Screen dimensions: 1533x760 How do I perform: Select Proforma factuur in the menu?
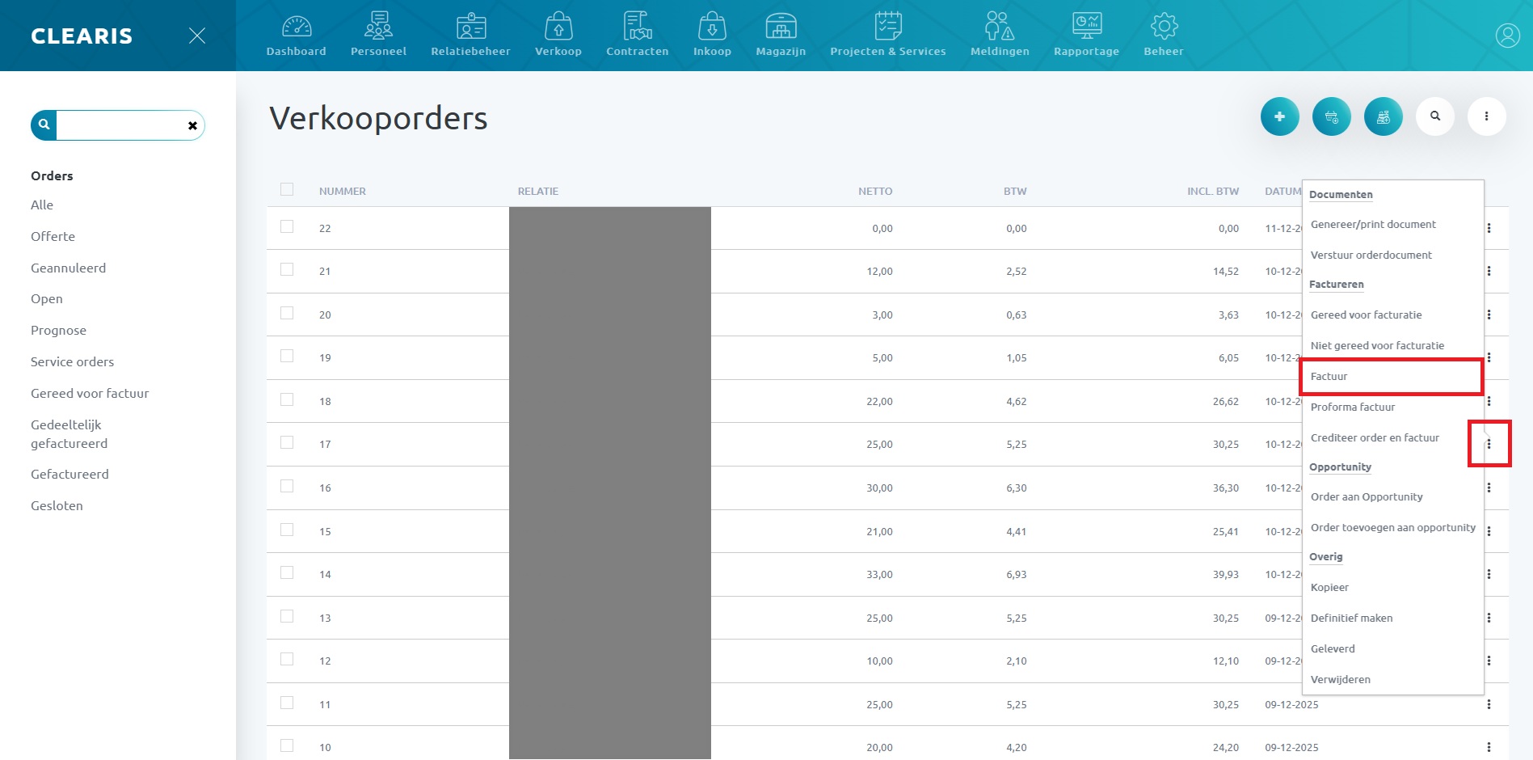coord(1353,407)
